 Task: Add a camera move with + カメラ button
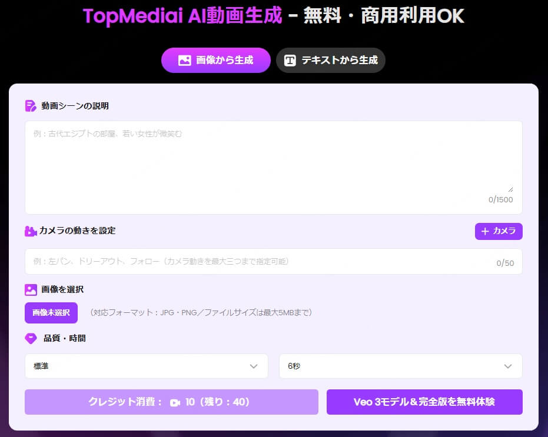click(x=499, y=231)
